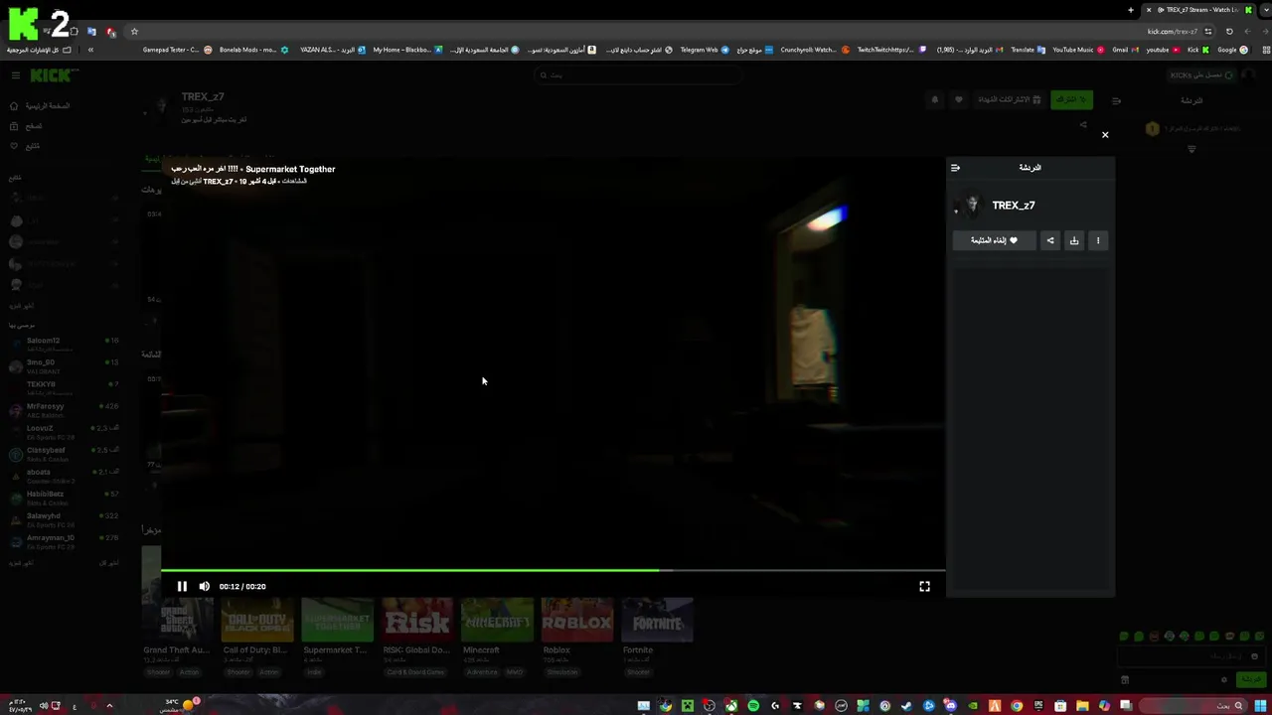Open Grand Theft Auto category thumbnail
Image resolution: width=1272 pixels, height=715 pixels.
[x=177, y=621]
